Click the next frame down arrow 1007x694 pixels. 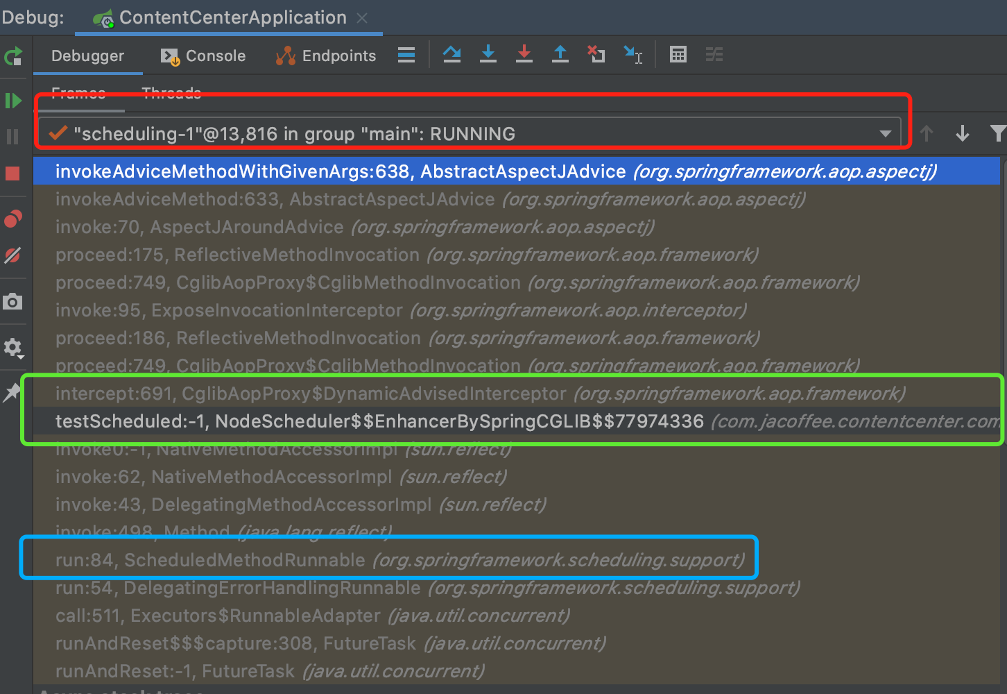point(963,133)
